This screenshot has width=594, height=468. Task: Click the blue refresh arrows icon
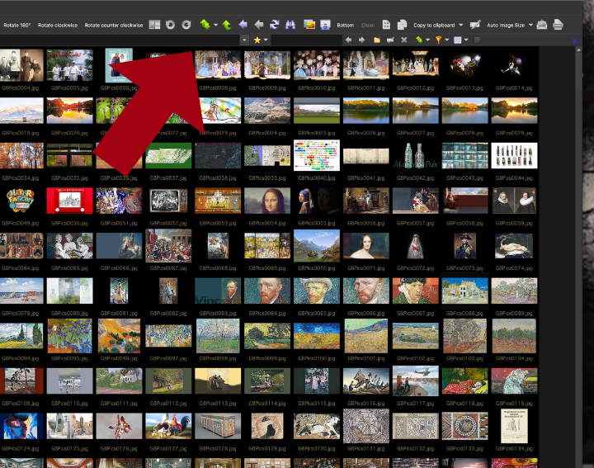tap(274, 26)
